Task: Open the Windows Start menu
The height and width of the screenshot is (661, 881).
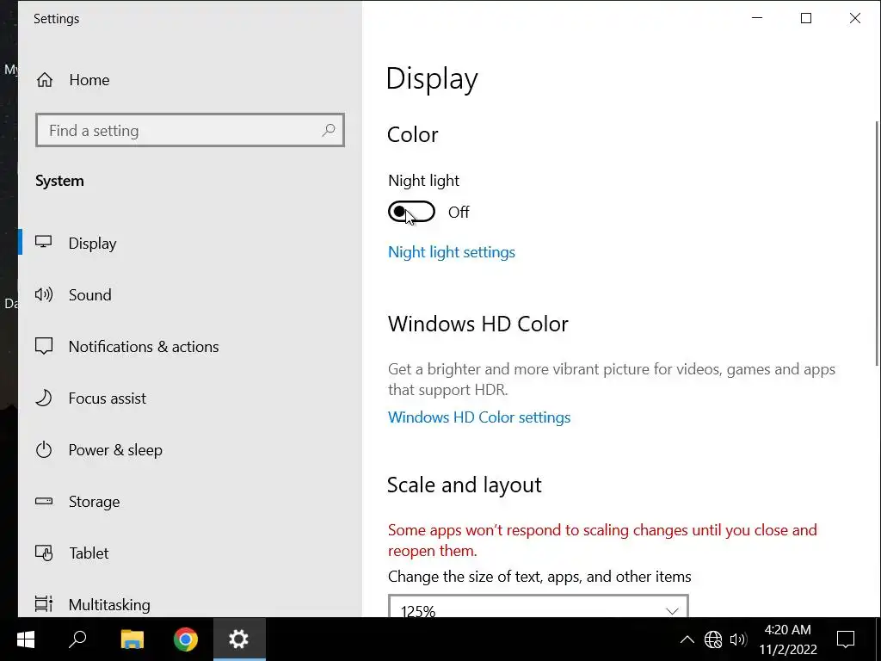Action: pos(25,639)
